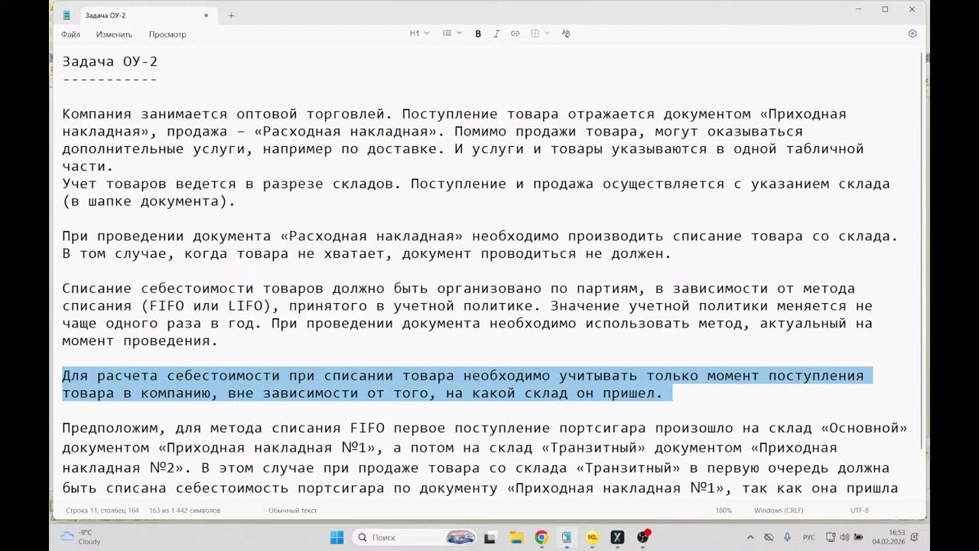The width and height of the screenshot is (979, 551).
Task: Toggle italic formatting
Action: [496, 34]
